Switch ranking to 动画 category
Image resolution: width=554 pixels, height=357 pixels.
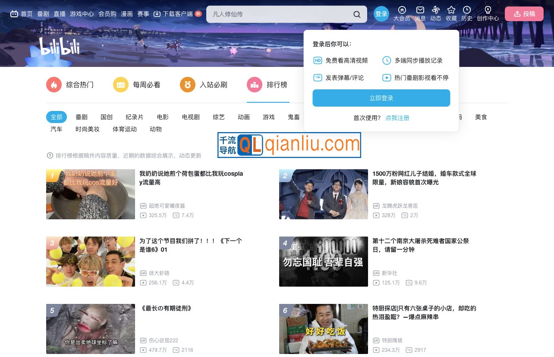coord(243,117)
